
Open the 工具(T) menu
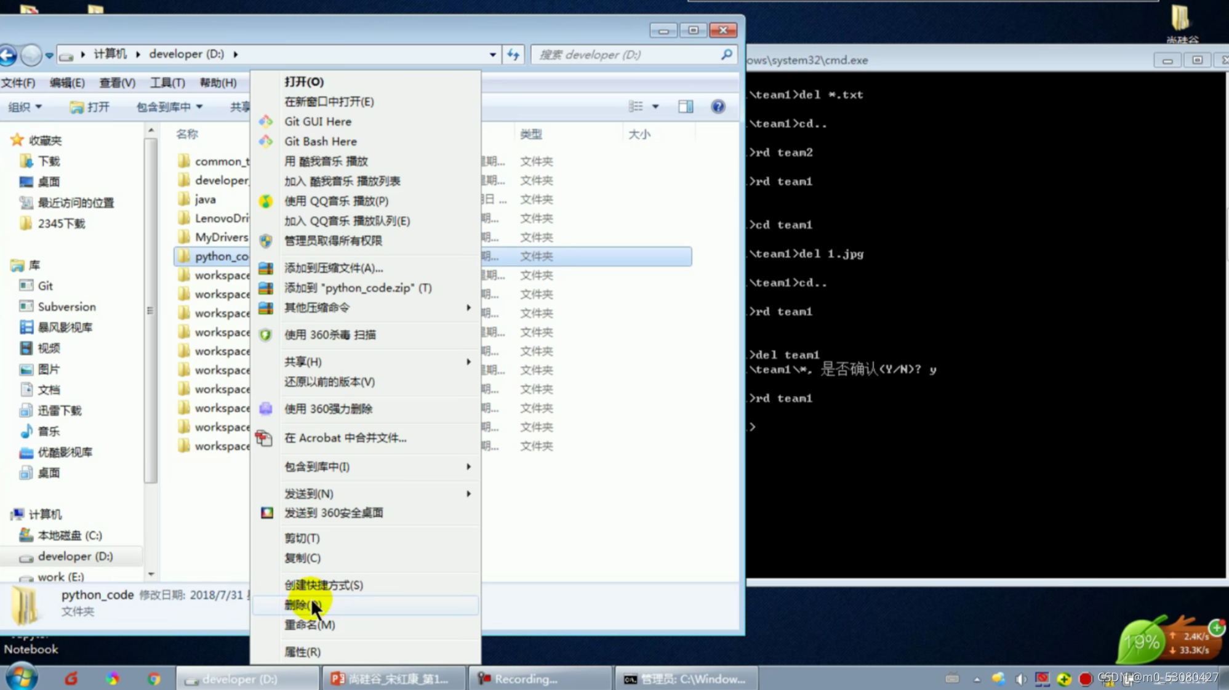pyautogui.click(x=167, y=82)
